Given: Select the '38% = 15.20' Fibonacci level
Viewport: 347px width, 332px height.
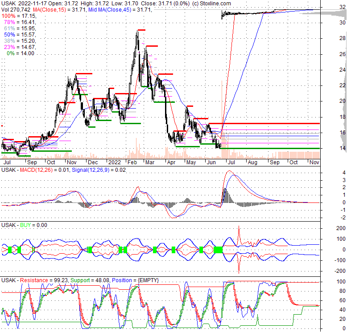Looking at the screenshot, I should (20, 40).
